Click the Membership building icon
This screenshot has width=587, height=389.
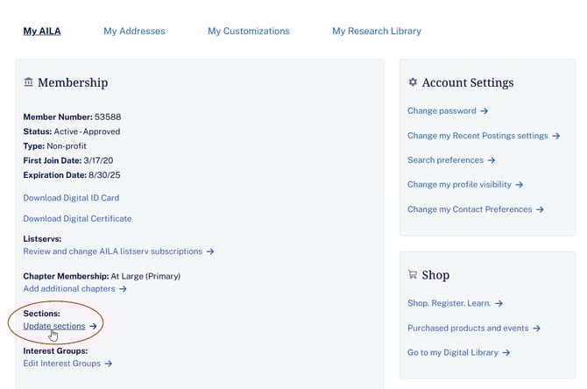pyautogui.click(x=29, y=82)
